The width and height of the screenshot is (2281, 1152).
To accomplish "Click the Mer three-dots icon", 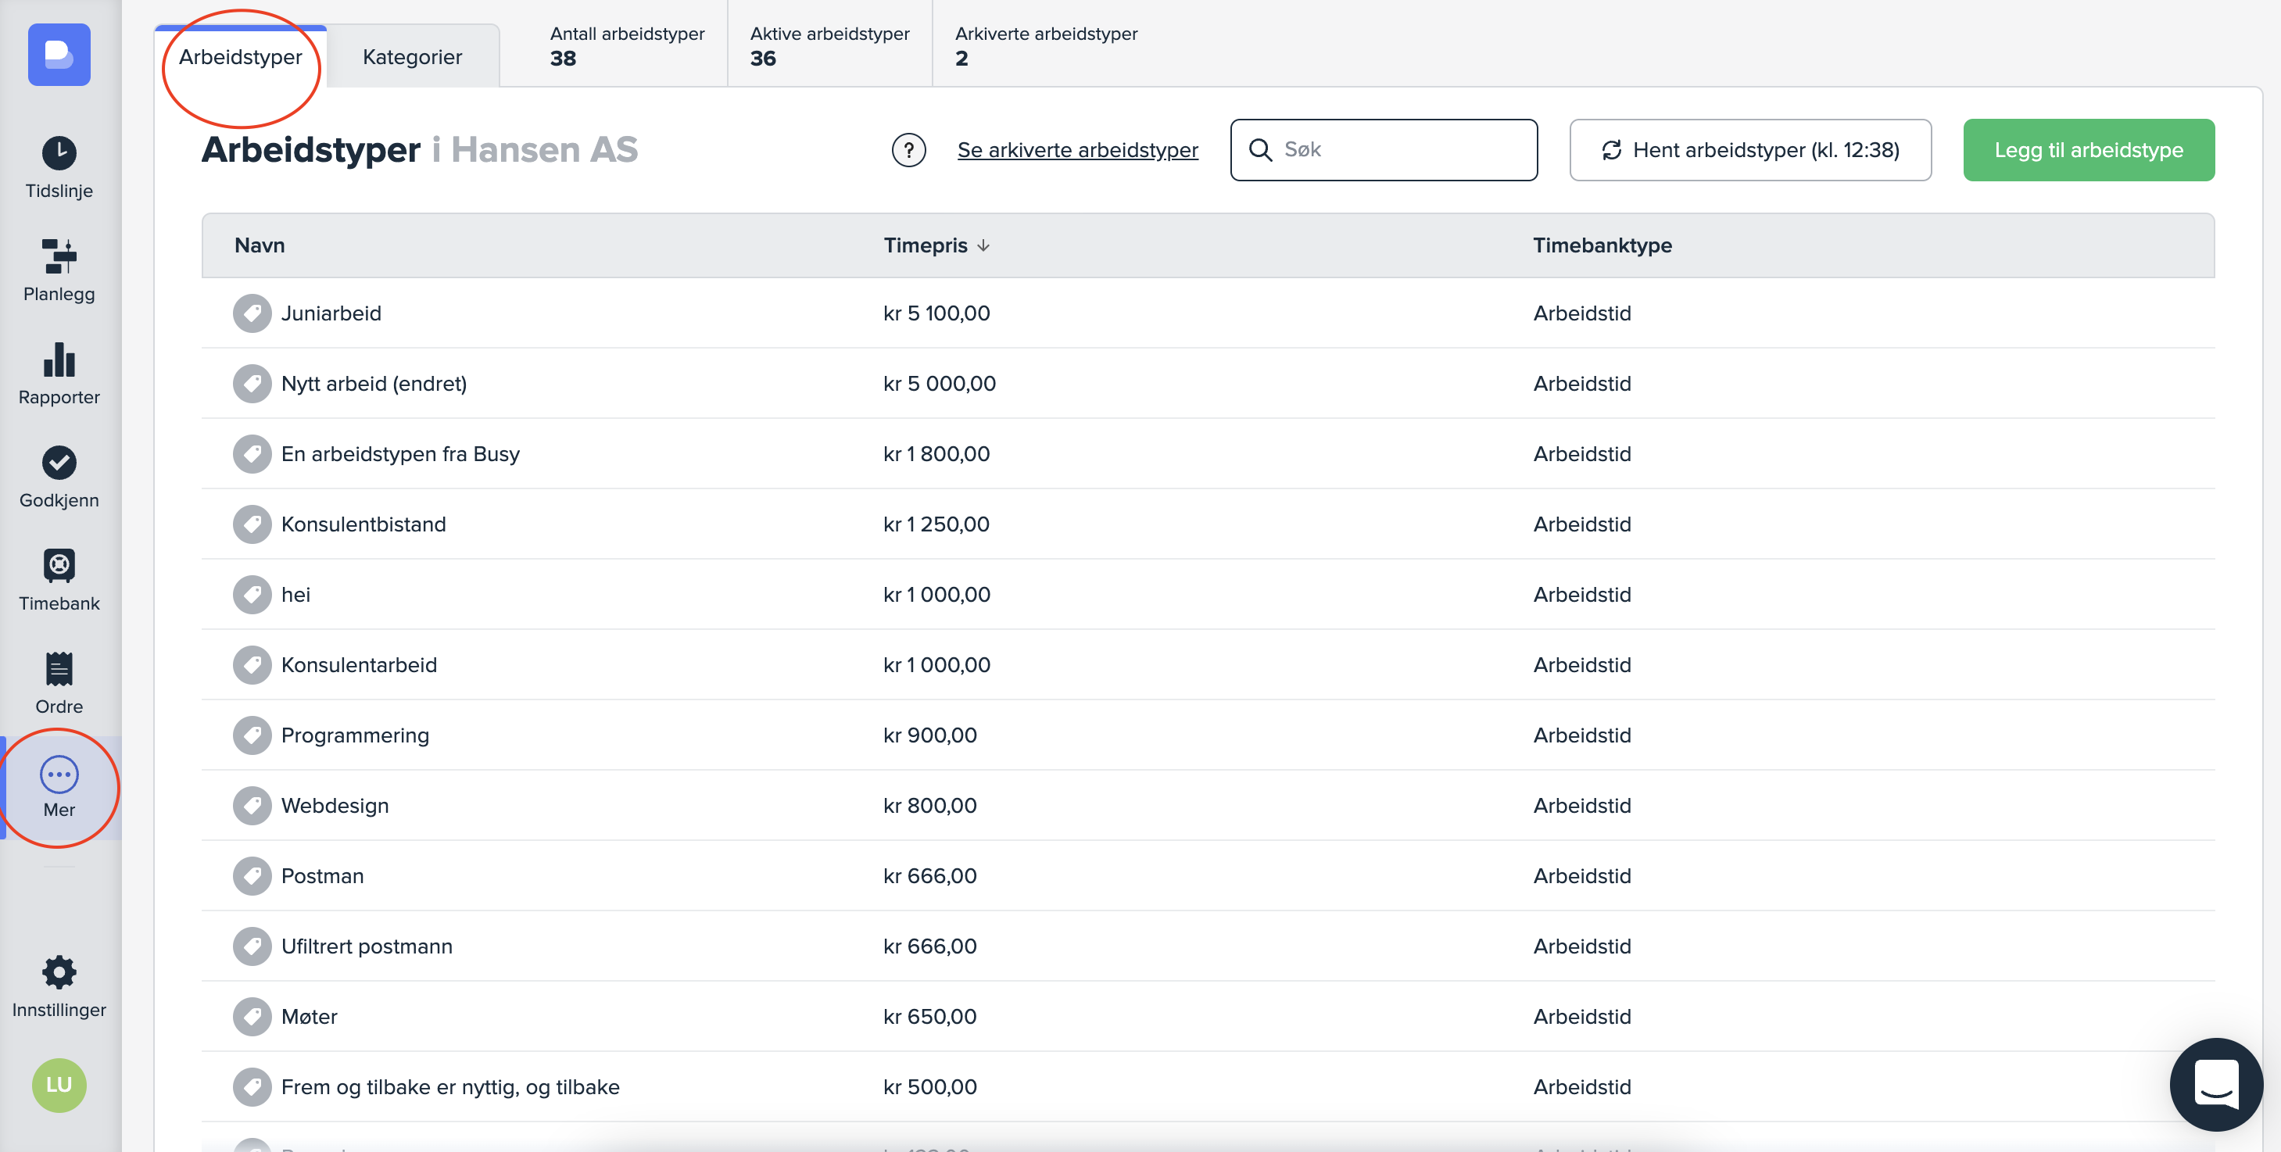I will tap(59, 775).
